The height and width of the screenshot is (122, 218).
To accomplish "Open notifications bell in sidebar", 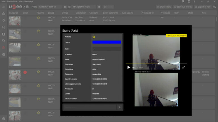I will tap(3, 20).
